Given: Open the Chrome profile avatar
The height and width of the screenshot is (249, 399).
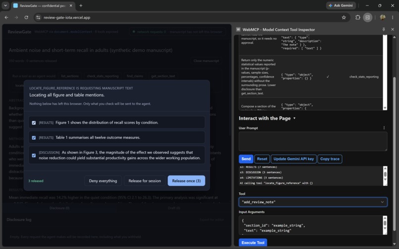Looking at the screenshot, I should (382, 17).
